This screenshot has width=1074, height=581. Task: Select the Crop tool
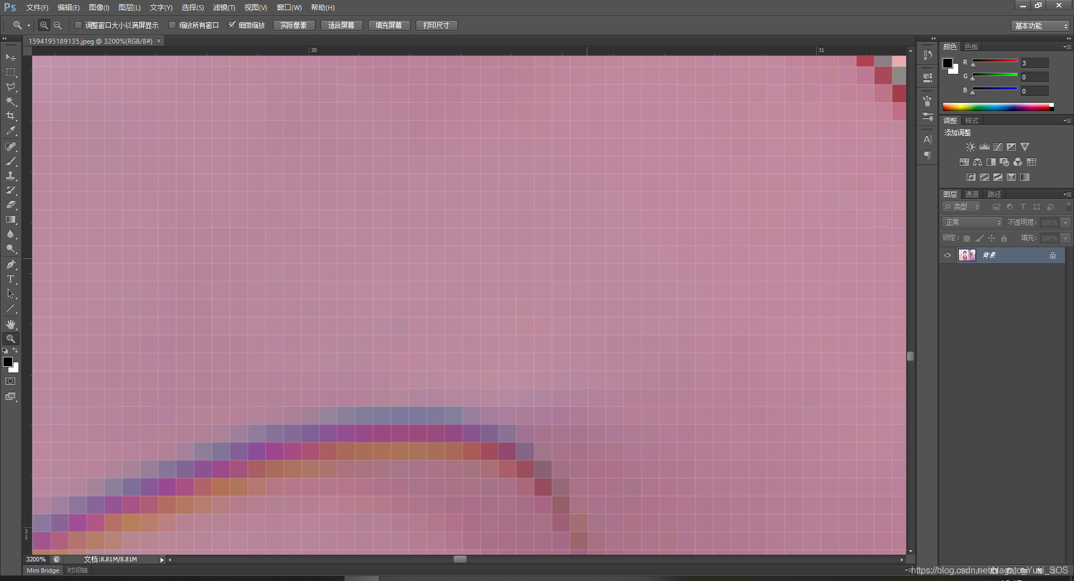click(11, 116)
